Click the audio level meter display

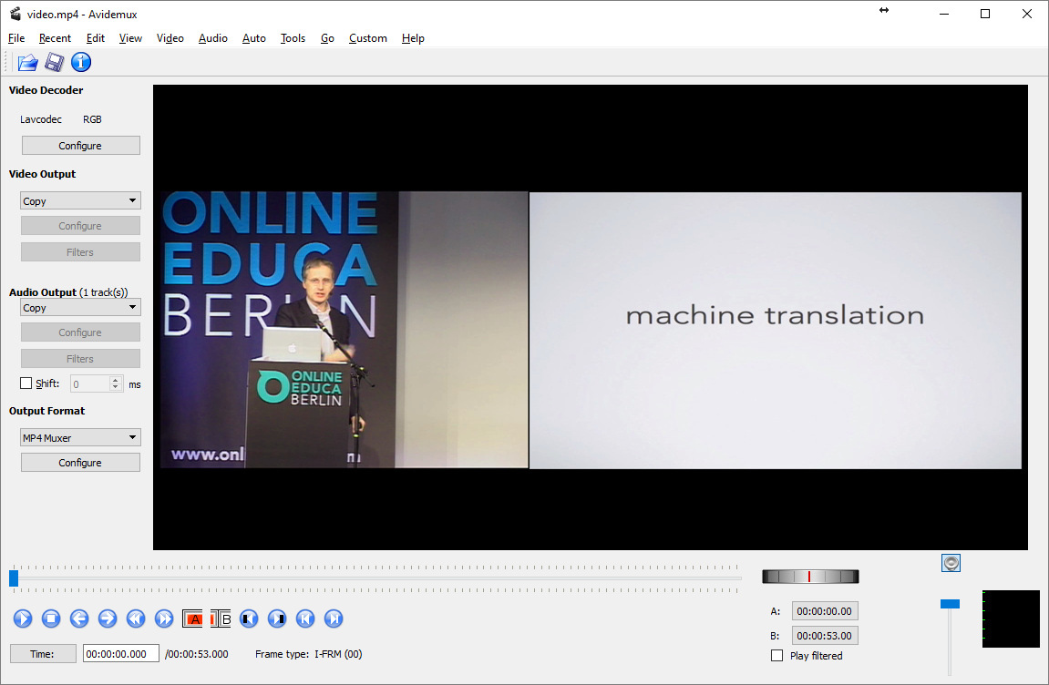tap(1011, 619)
